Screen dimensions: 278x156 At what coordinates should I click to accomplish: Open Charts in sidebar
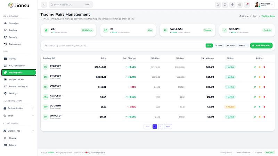coord(19,138)
